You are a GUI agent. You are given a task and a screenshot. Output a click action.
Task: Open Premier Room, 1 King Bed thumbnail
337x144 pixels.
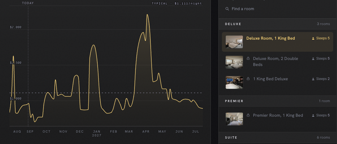coord(234,119)
